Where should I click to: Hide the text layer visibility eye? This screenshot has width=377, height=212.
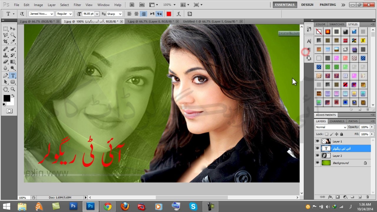coord(318,148)
